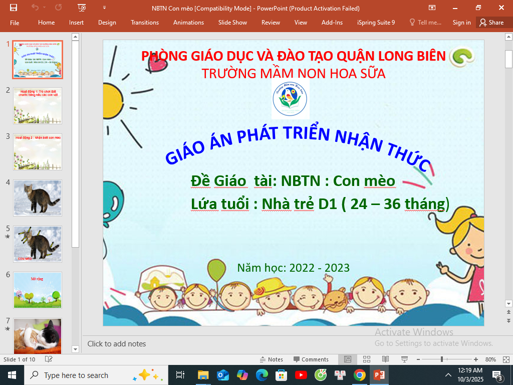The image size is (513, 385).
Task: Open Reading View from the status bar
Action: point(385,359)
